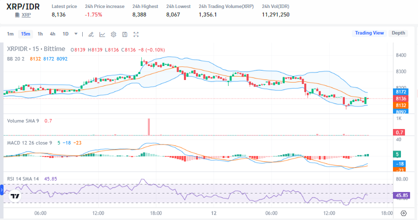The height and width of the screenshot is (220, 418).
Task: Click the green 5 MACD histogram label
Action: pyautogui.click(x=397, y=154)
